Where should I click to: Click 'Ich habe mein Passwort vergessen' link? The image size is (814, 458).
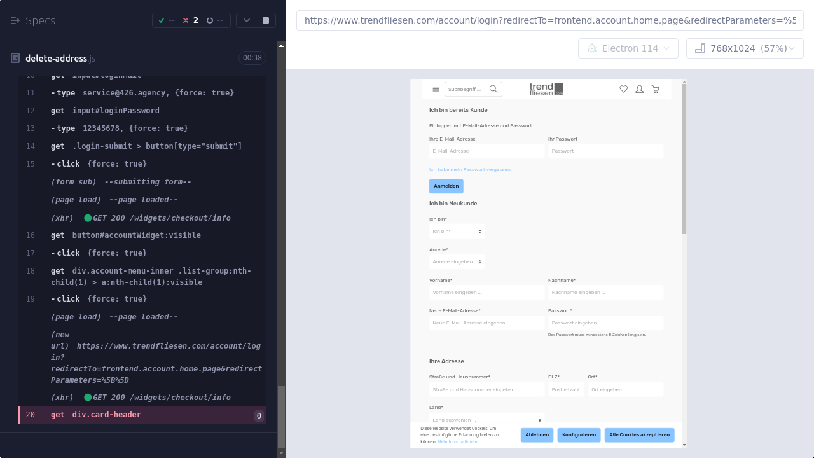pos(470,169)
